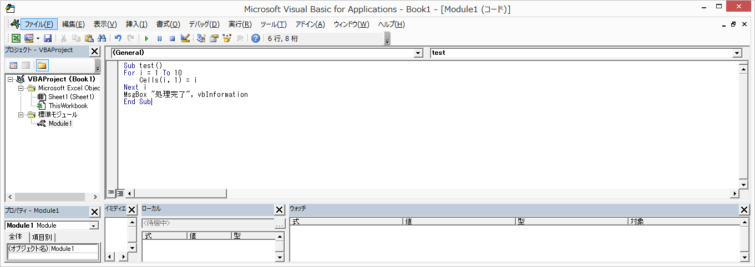Open the デバッグ(D) menu
Viewport: 755px width, 267px height.
point(204,24)
